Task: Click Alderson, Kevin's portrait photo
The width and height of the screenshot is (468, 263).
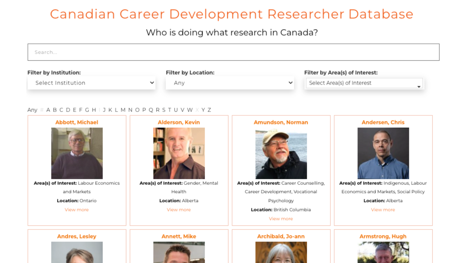Action: [179, 153]
